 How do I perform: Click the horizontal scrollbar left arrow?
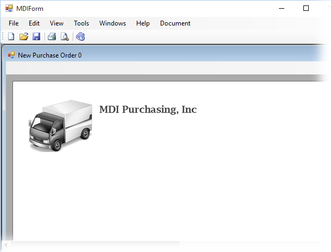[x=6, y=245]
